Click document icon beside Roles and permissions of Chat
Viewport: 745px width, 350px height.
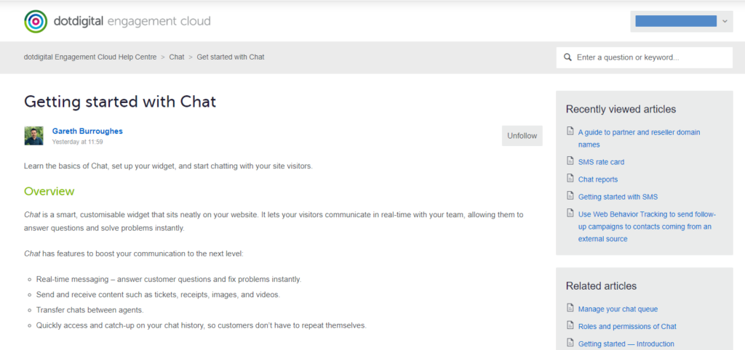coord(570,327)
